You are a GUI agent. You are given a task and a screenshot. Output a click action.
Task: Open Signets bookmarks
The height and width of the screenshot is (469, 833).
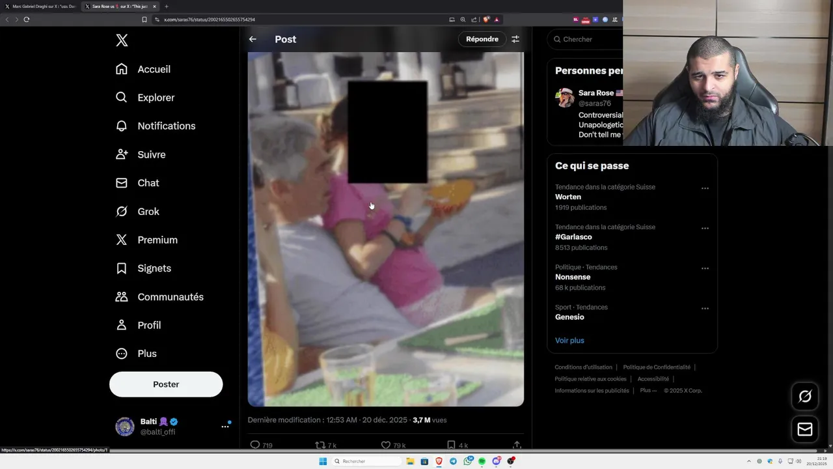(x=143, y=268)
